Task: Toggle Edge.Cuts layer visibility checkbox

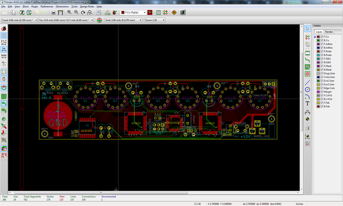Action: (x=322, y=88)
